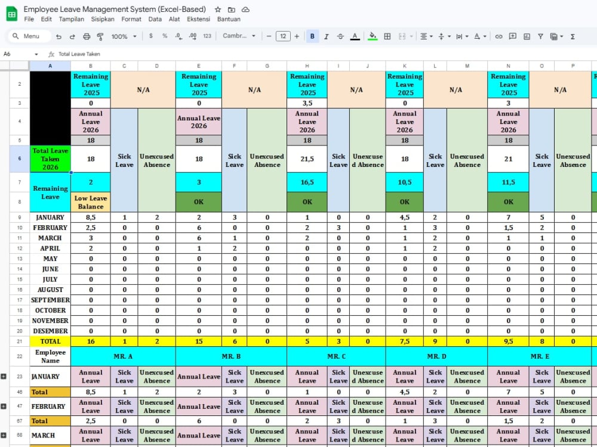Open the Edit menu
The width and height of the screenshot is (597, 447).
coord(46,19)
